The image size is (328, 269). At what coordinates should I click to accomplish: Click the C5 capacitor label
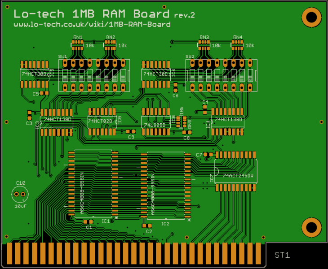coord(35,94)
